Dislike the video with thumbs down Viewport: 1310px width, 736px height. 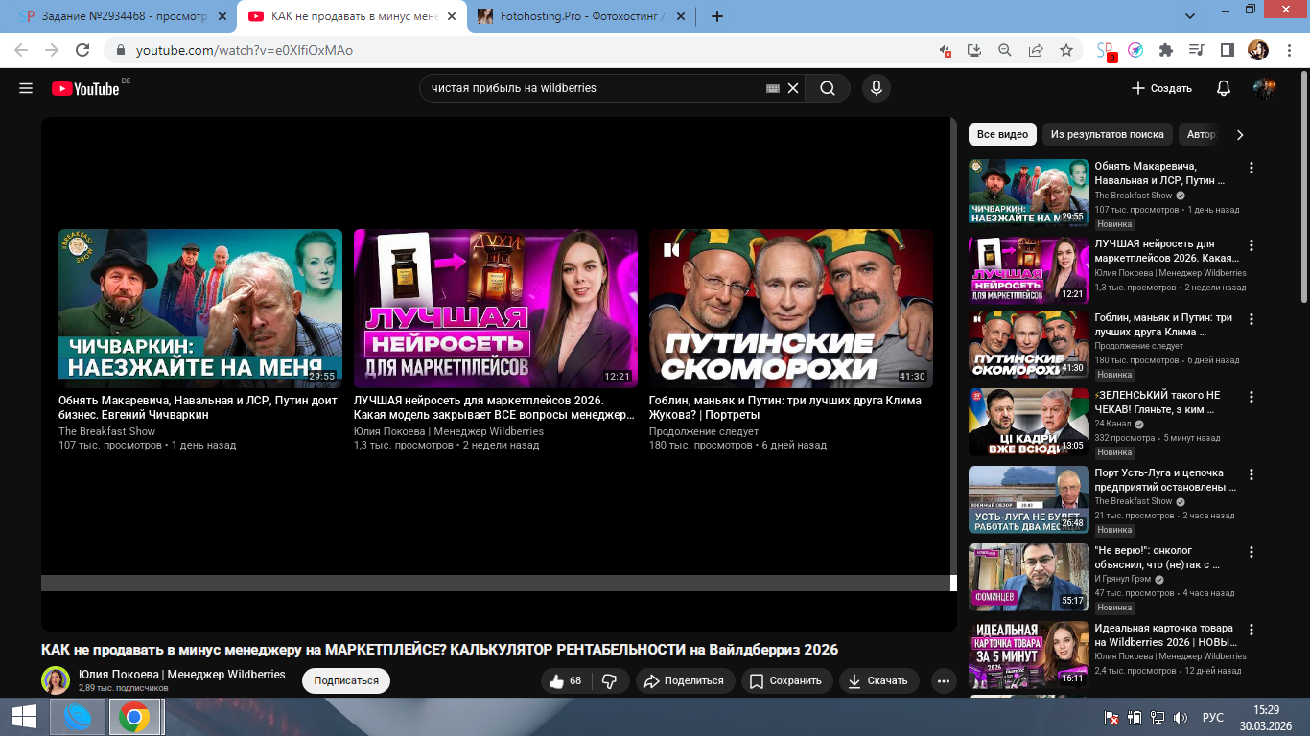[609, 680]
